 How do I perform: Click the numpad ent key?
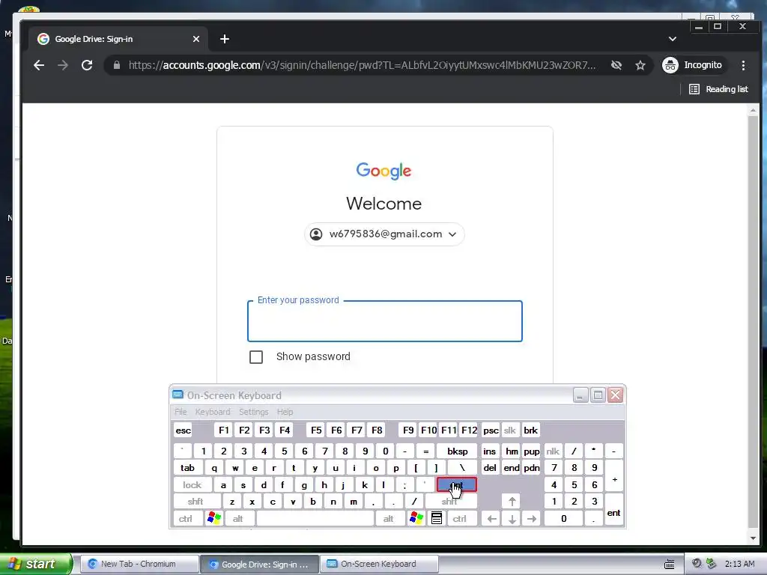pyautogui.click(x=613, y=510)
